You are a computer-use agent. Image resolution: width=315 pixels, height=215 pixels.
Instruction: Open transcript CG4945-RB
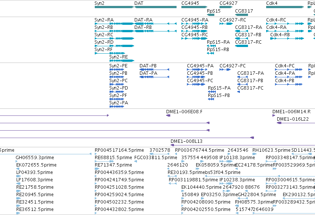click(x=194, y=31)
